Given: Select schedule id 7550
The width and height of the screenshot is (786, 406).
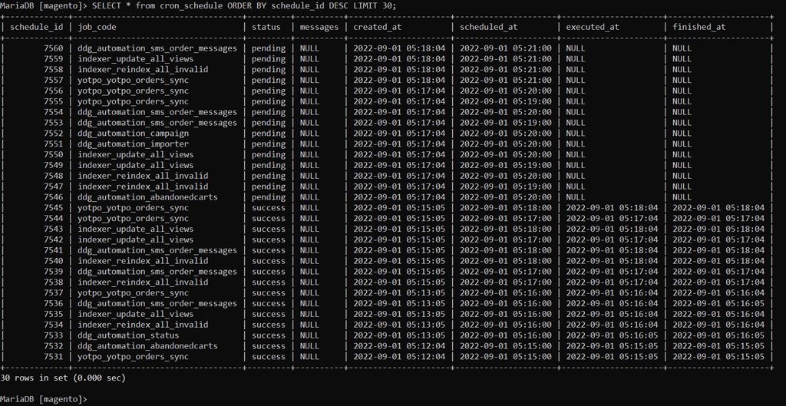Looking at the screenshot, I should click(x=54, y=154).
